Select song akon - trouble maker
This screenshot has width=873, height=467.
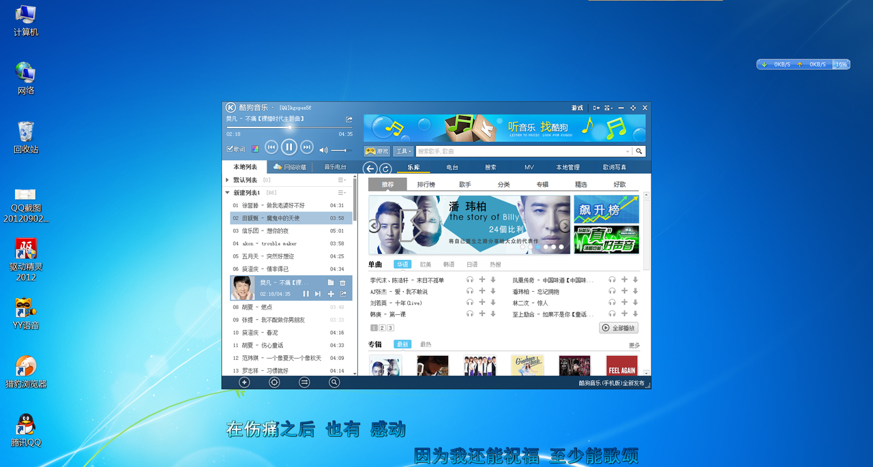(291, 243)
